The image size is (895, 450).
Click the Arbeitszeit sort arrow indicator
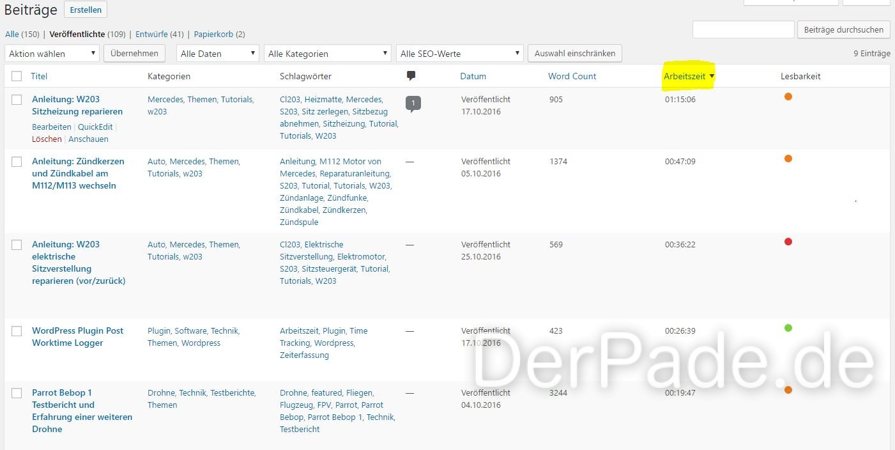pyautogui.click(x=712, y=77)
